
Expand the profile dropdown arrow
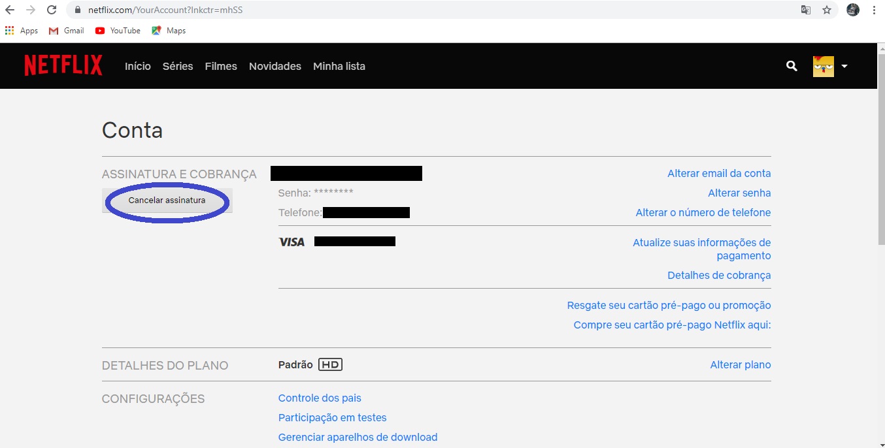coord(844,66)
